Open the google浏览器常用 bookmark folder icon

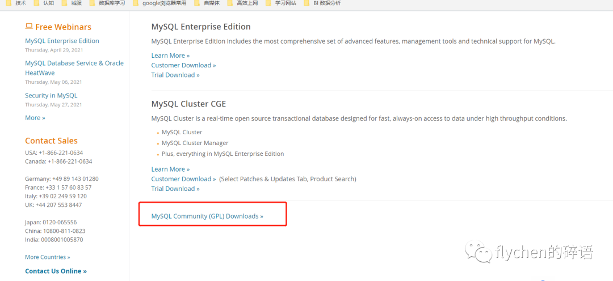(136, 3)
